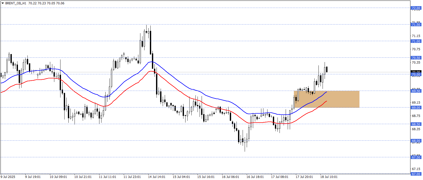Select the 71.50 horizontal level label

pos(416,25)
